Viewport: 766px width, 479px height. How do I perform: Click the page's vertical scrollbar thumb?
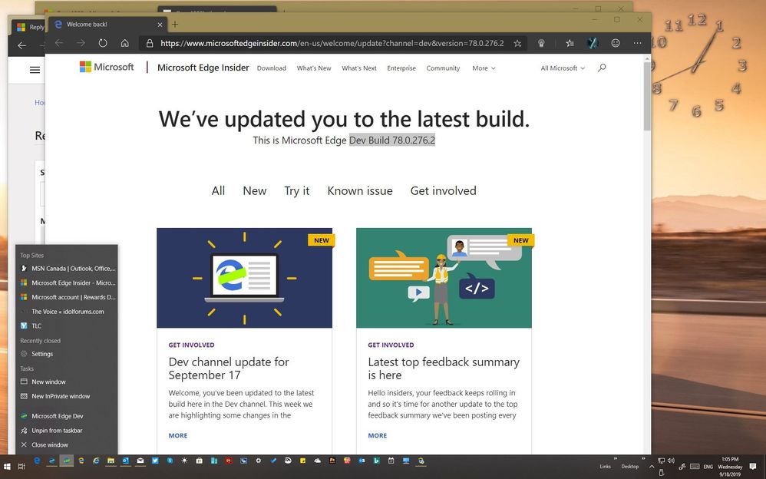click(647, 95)
